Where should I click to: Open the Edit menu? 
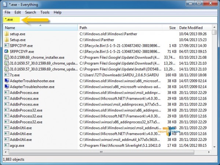tap(18, 12)
